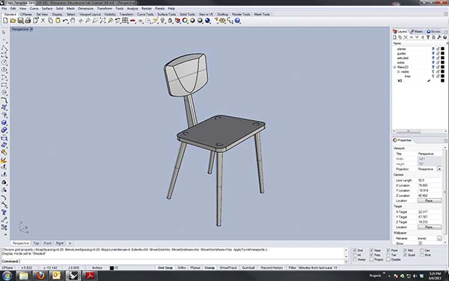
Task: Click the wallpaper Filename browse button
Action: pos(439,238)
